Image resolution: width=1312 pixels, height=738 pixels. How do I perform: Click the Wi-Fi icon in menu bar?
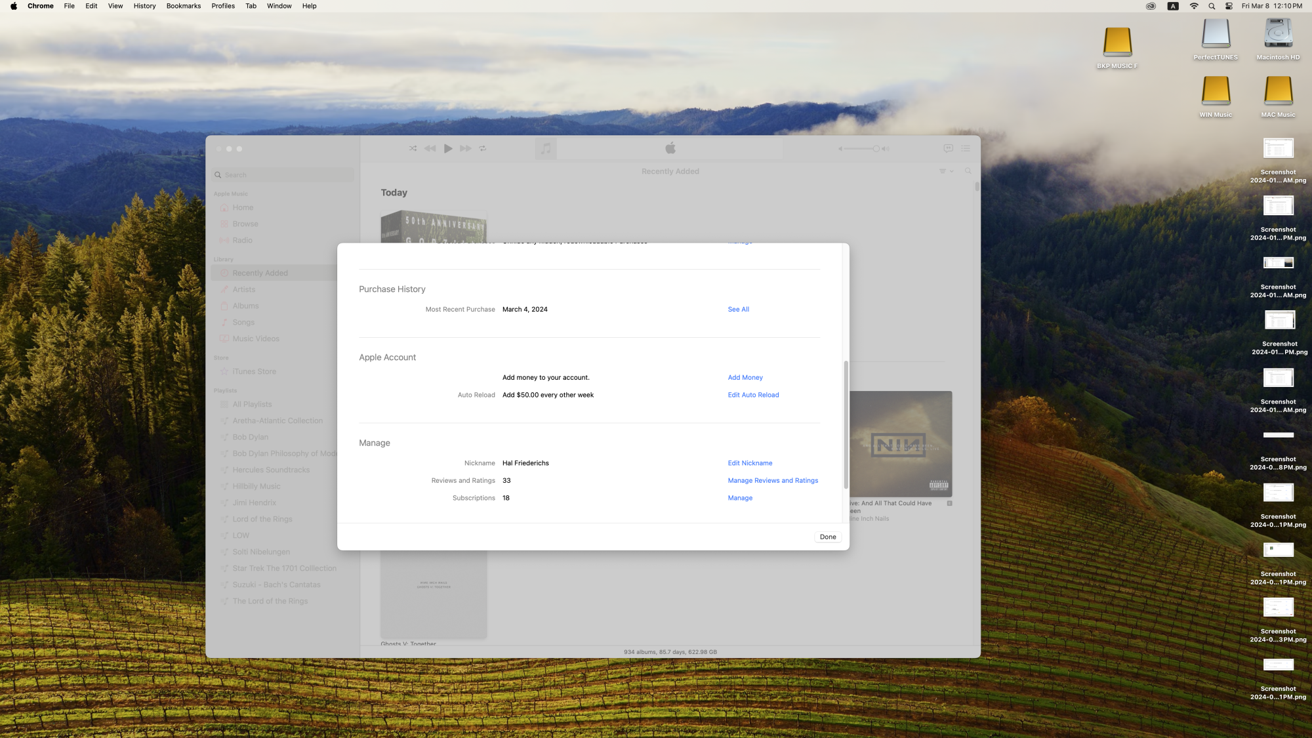click(x=1194, y=6)
